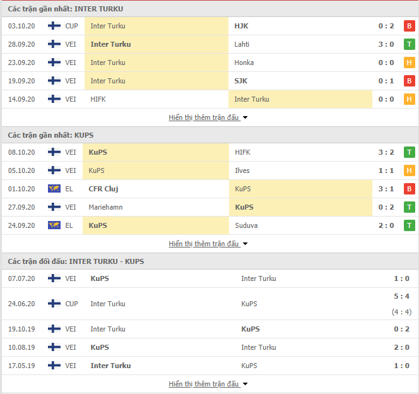Click Finland flag in 03.10.20 row
The height and width of the screenshot is (394, 419).
(54, 26)
